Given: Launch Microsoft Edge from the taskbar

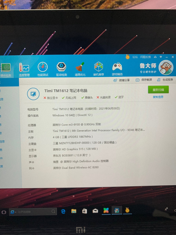Looking at the screenshot, I should click(63, 211).
